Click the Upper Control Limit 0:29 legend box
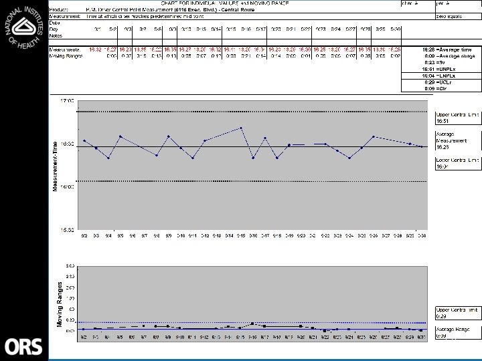 [458, 313]
